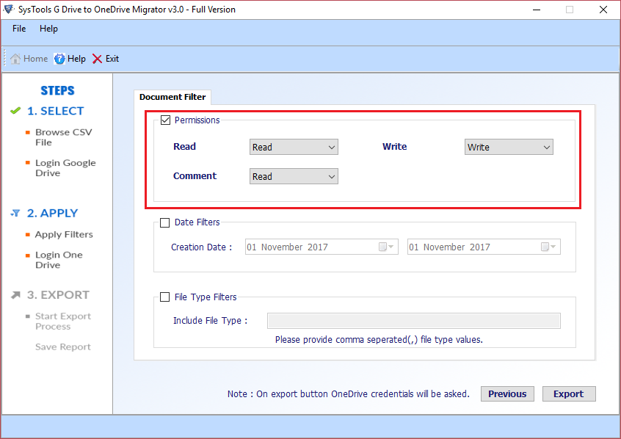Click Apply Filters step
The height and width of the screenshot is (439, 621).
(x=64, y=235)
